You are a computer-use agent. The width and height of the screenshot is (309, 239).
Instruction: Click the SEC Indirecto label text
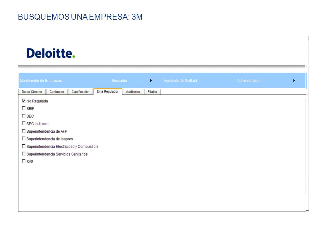click(37, 124)
